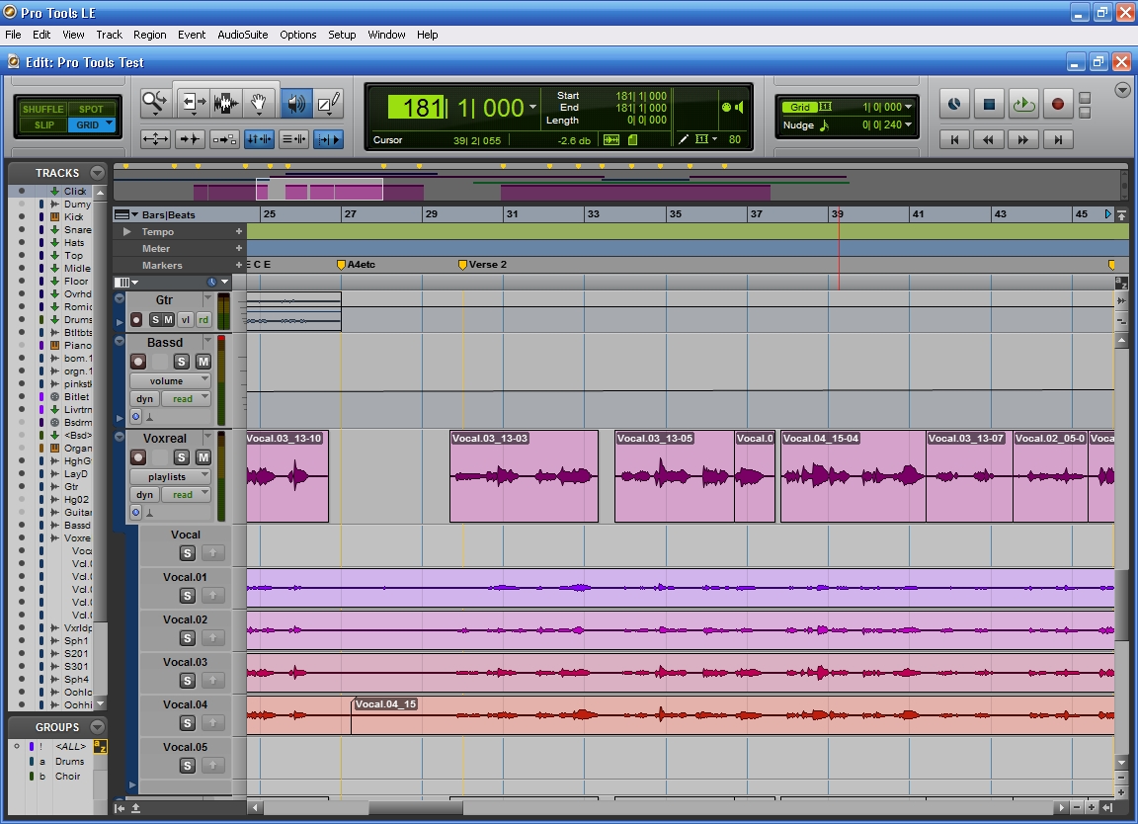1138x824 pixels.
Task: Open Bassd volume view selector
Action: tap(170, 380)
